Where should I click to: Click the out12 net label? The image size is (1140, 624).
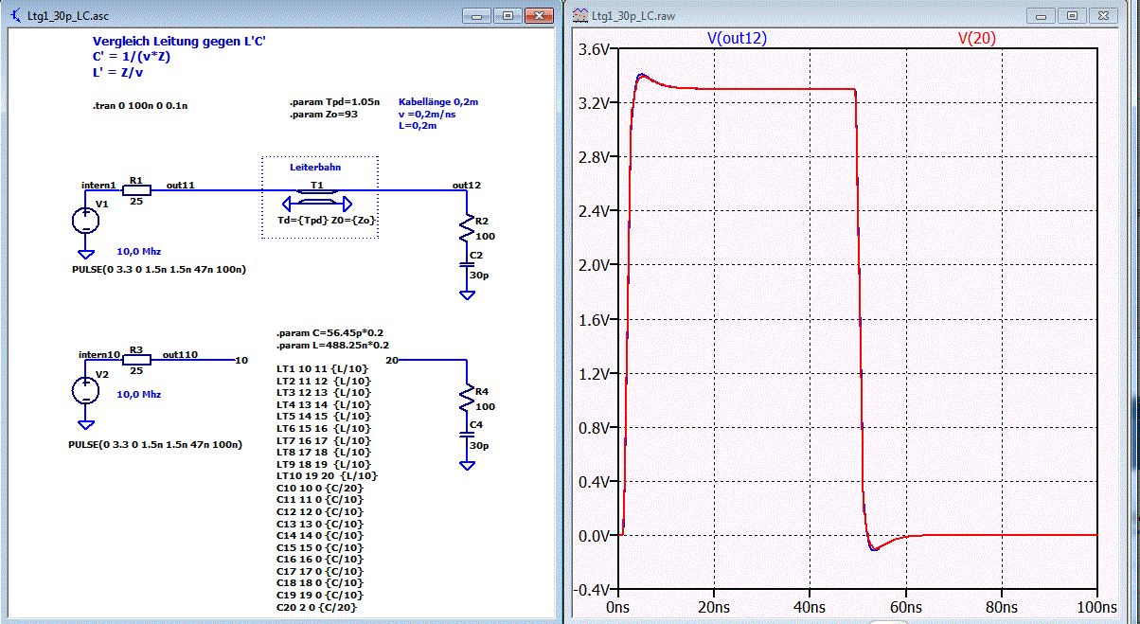tap(466, 185)
